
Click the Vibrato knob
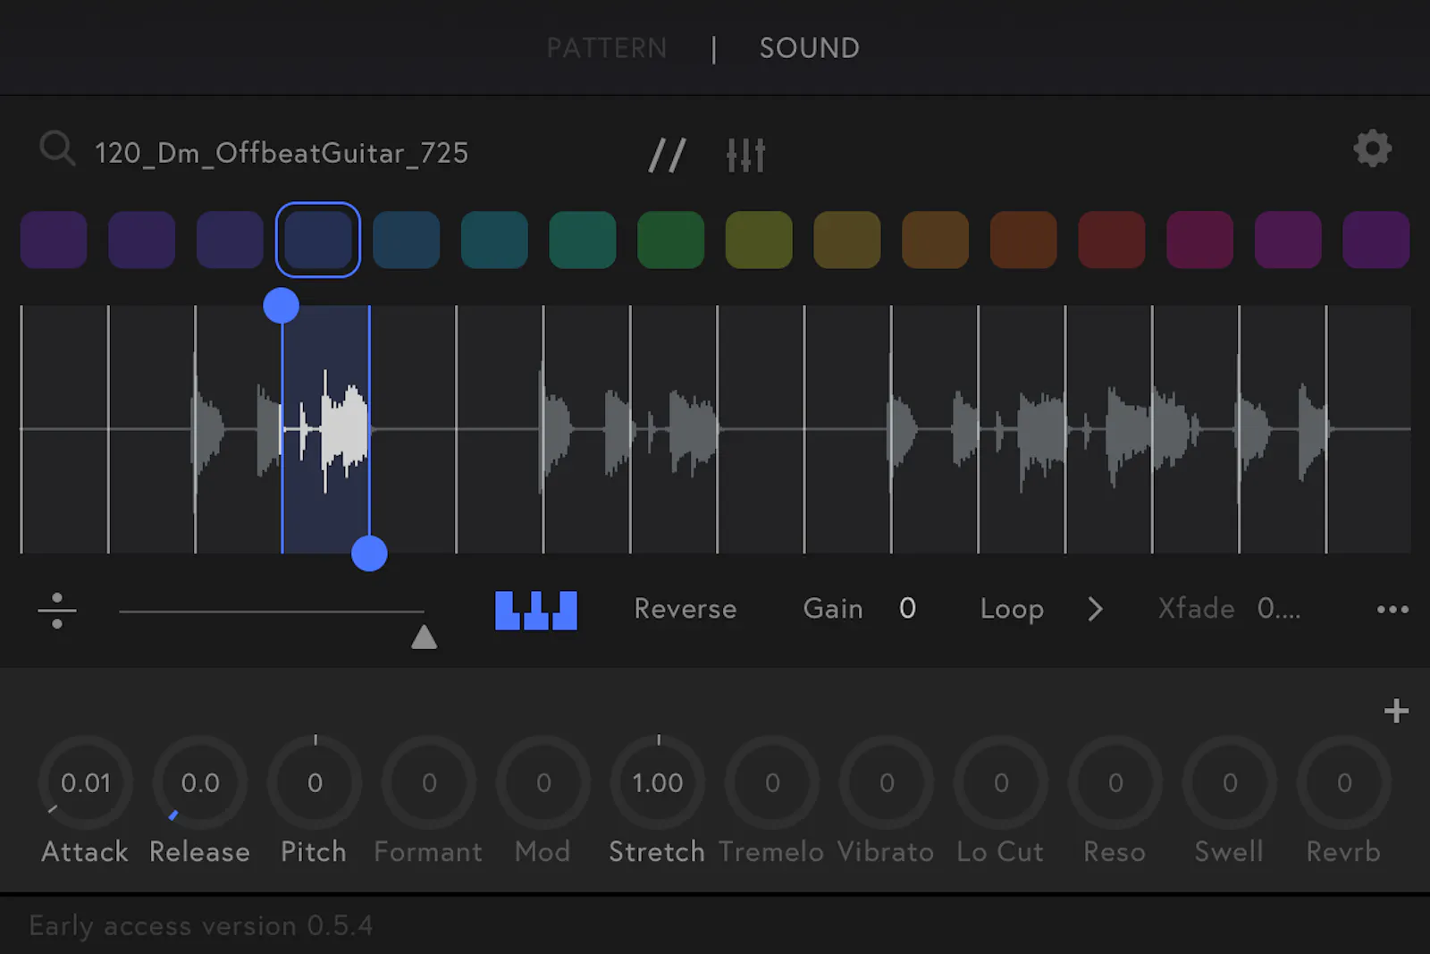887,782
